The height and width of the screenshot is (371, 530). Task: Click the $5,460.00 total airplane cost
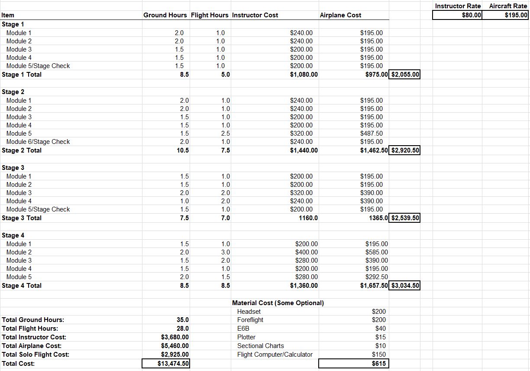[x=175, y=346]
